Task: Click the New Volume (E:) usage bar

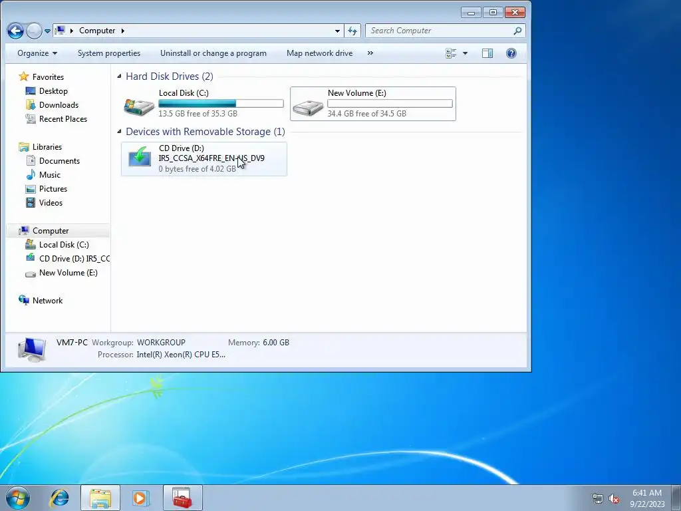Action: click(390, 103)
